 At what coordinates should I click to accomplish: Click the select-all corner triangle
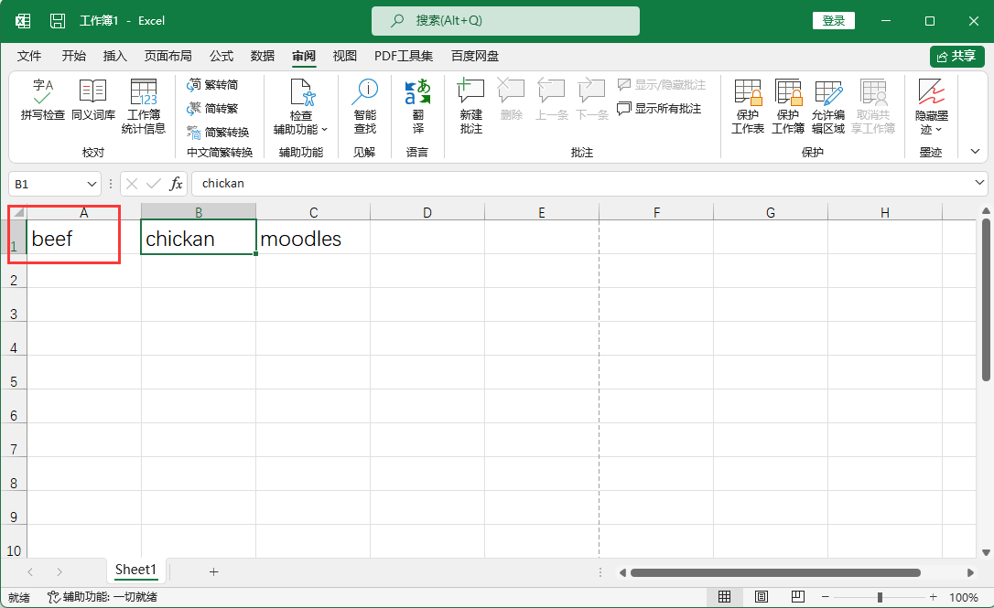[17, 211]
